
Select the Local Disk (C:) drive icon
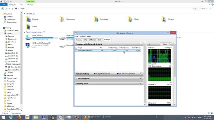[28, 38]
